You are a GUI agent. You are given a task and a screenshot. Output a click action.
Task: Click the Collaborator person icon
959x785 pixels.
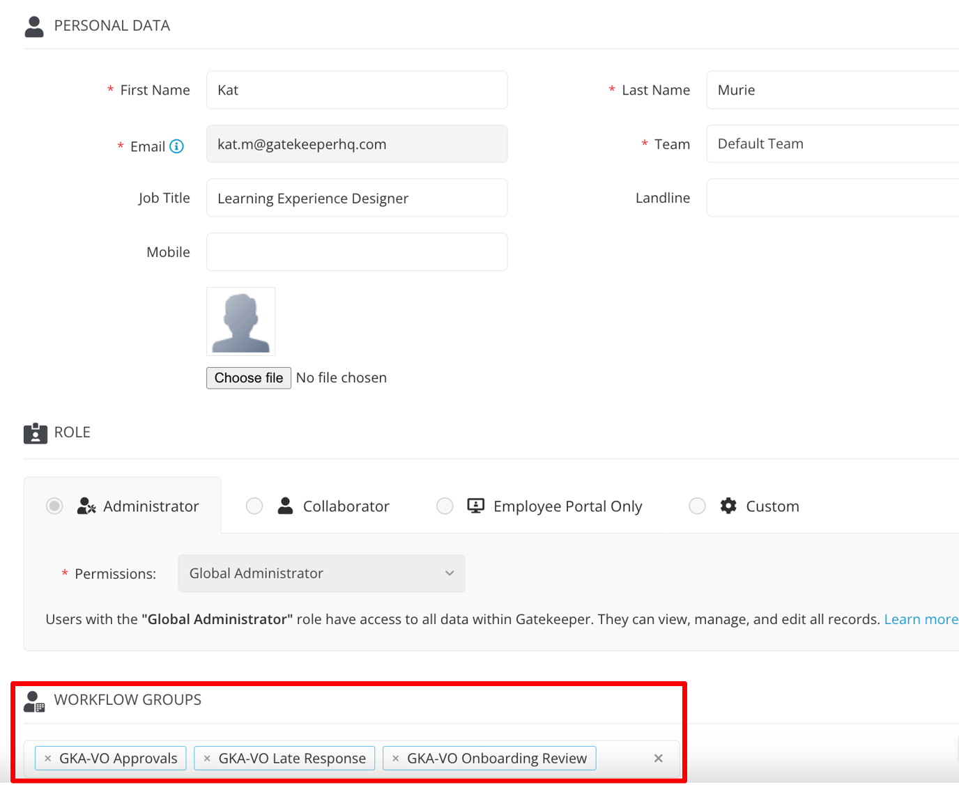point(284,506)
